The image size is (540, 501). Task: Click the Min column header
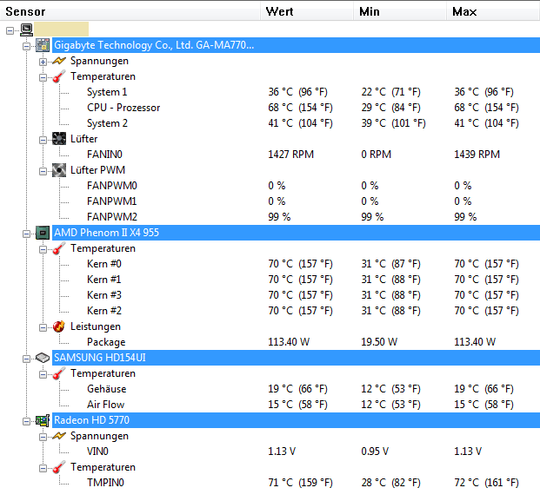(400, 11)
